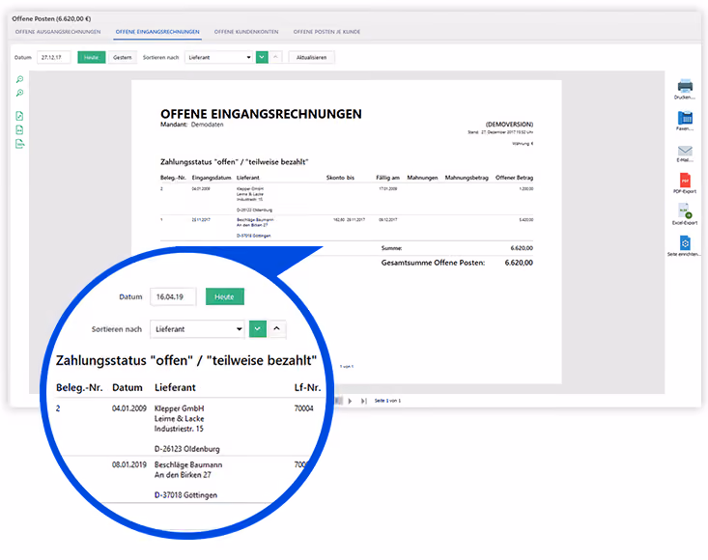Go to next page with the arrow
This screenshot has width=708, height=560.
pyautogui.click(x=350, y=401)
